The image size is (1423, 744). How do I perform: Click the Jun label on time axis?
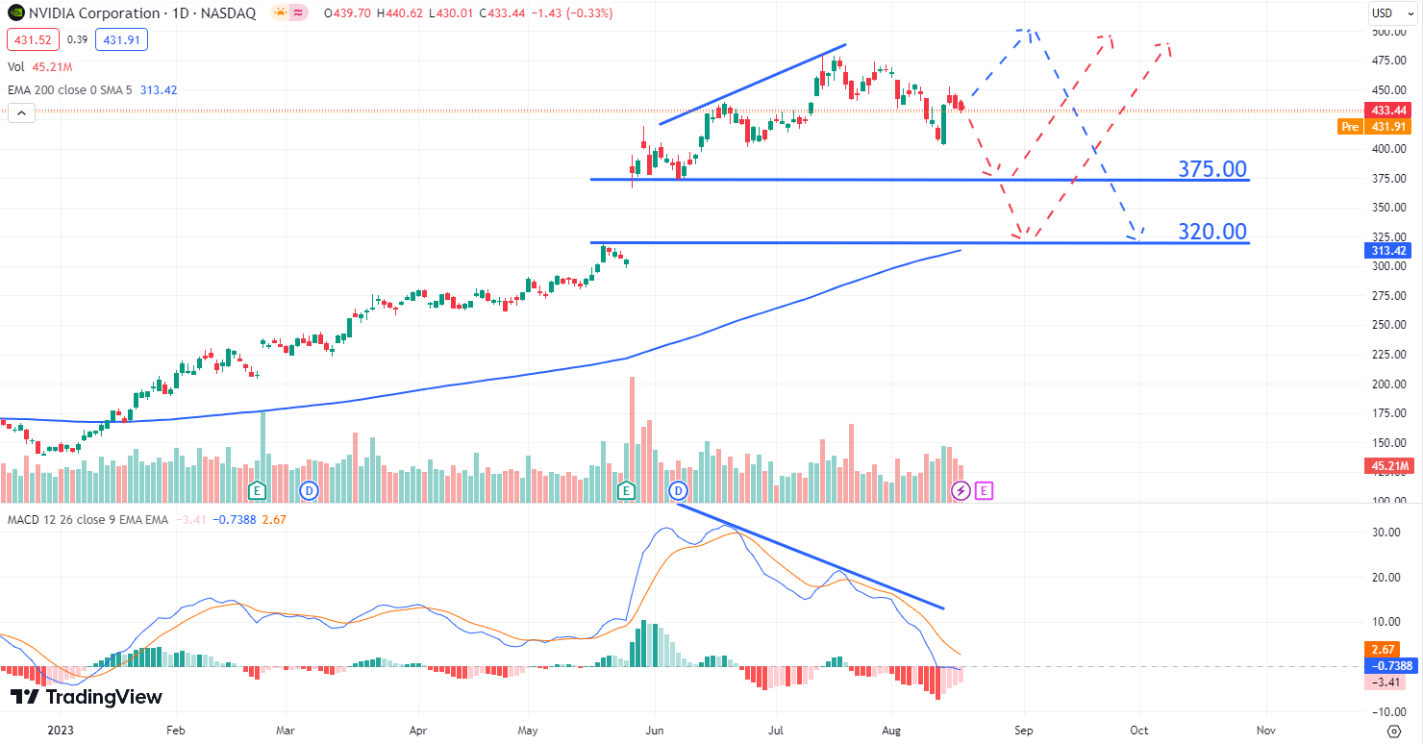coord(654,730)
